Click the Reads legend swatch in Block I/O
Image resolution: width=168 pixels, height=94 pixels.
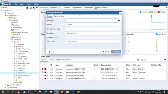tap(156, 34)
